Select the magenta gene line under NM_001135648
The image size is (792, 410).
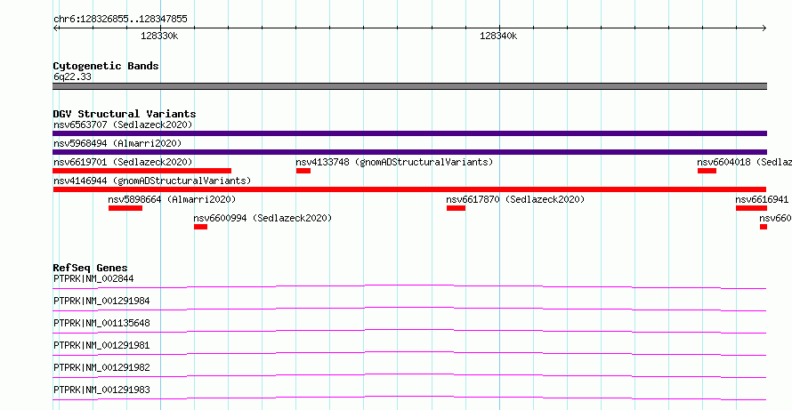click(x=409, y=331)
